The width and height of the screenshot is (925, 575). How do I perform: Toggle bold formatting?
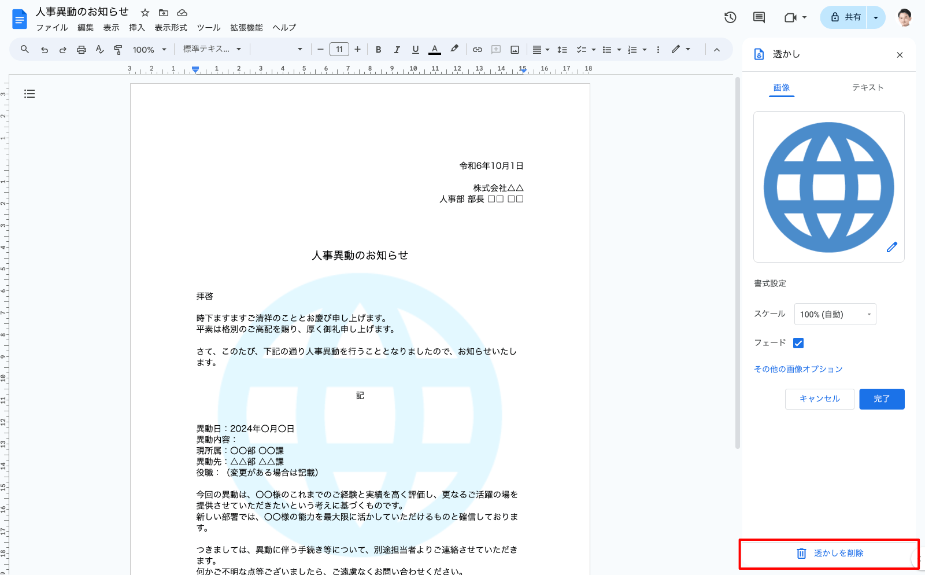[379, 50]
